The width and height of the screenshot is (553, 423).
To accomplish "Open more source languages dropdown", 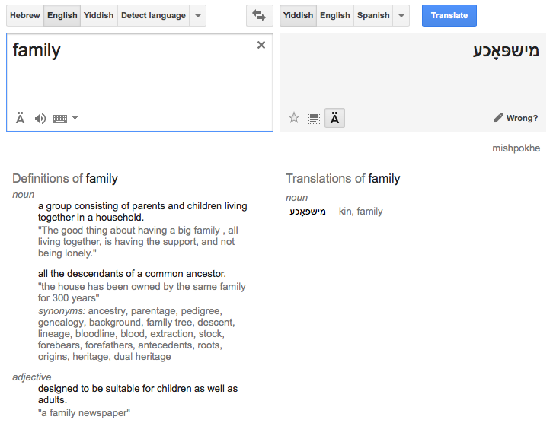I will click(198, 15).
